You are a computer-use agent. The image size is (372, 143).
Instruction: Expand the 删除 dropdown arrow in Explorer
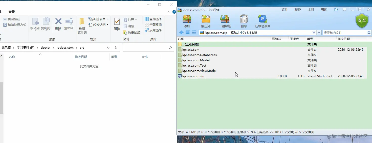click(58, 31)
